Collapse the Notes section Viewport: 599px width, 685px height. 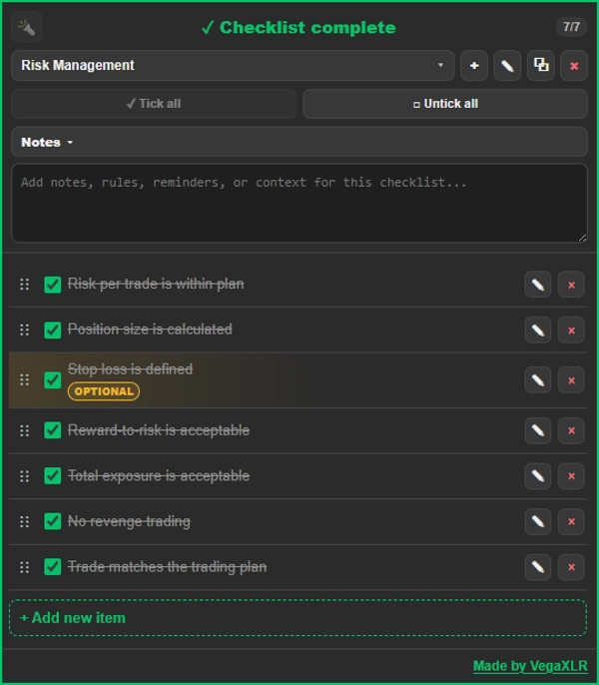click(x=299, y=142)
